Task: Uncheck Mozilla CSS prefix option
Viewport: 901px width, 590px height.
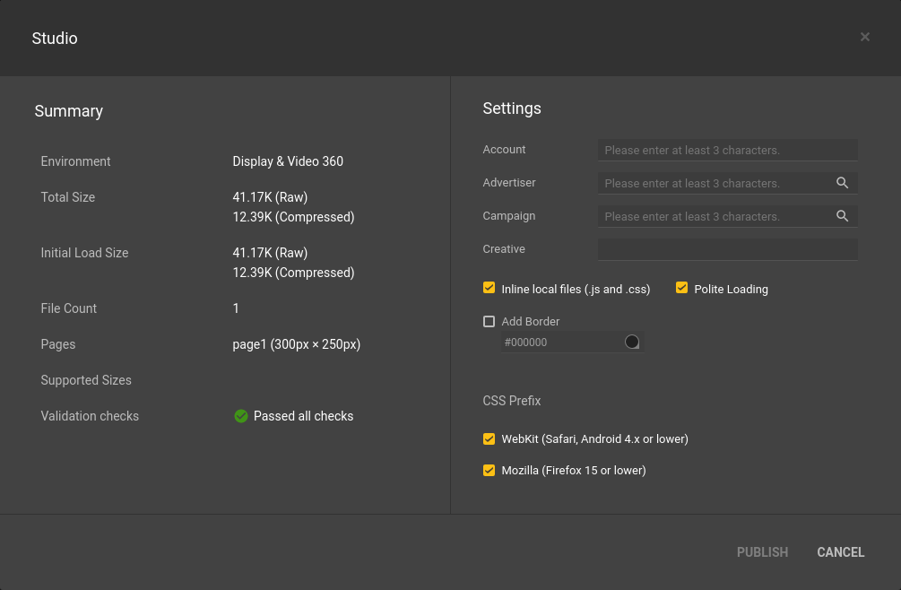Action: coord(489,470)
